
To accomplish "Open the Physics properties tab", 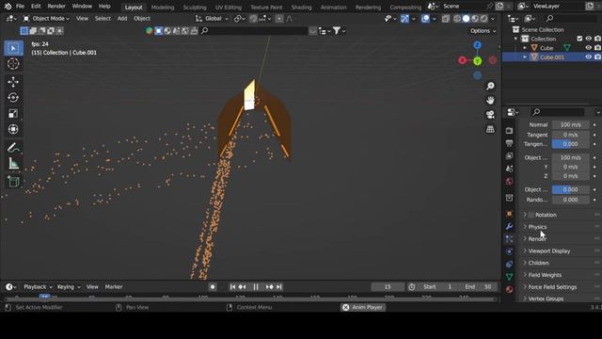I will pyautogui.click(x=509, y=251).
